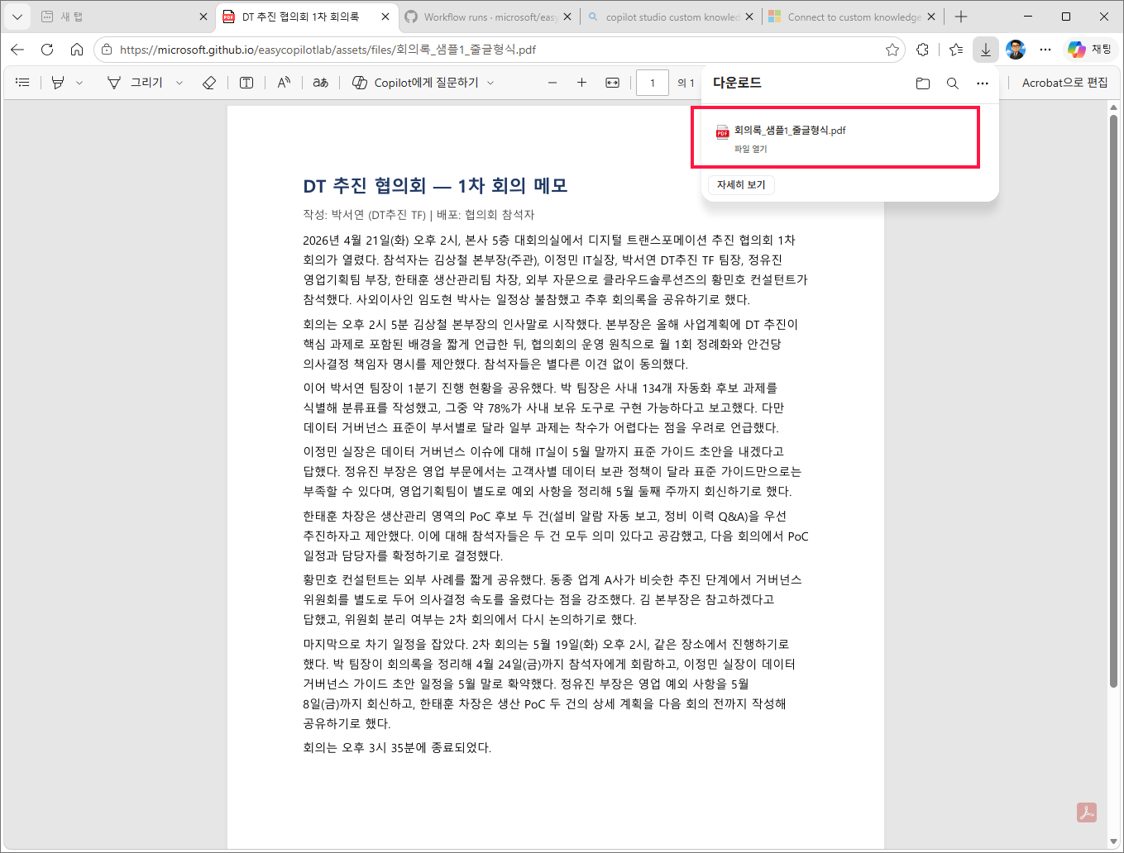Open browser settings and more menu
The image size is (1124, 853).
tap(1045, 50)
